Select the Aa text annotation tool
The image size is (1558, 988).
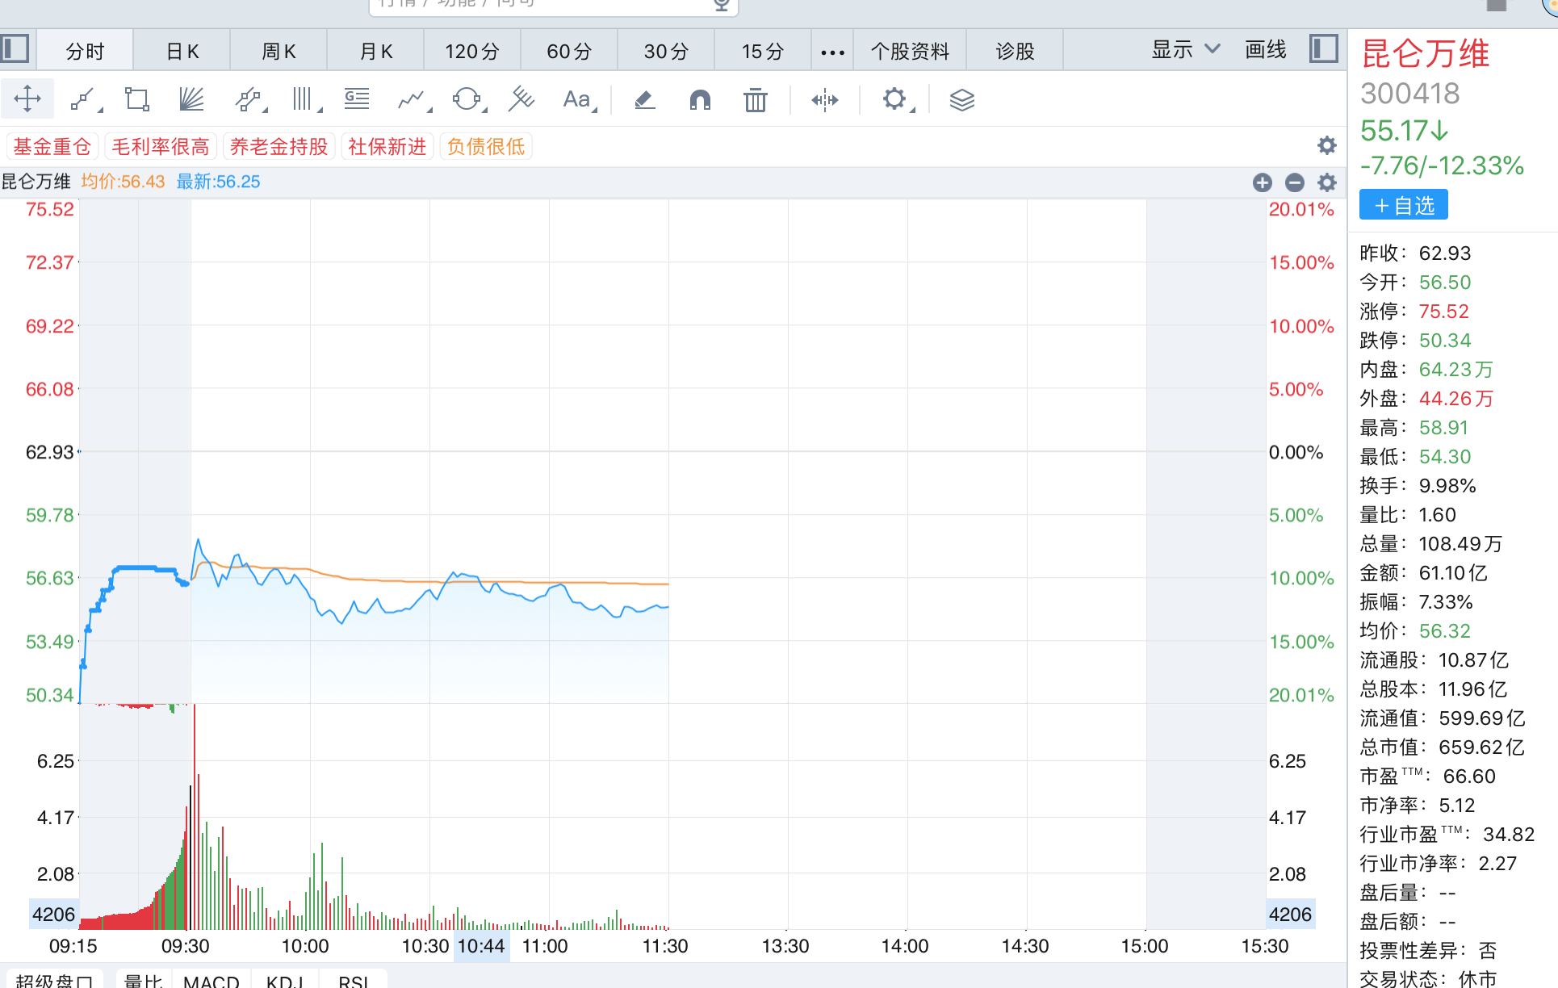click(x=576, y=100)
